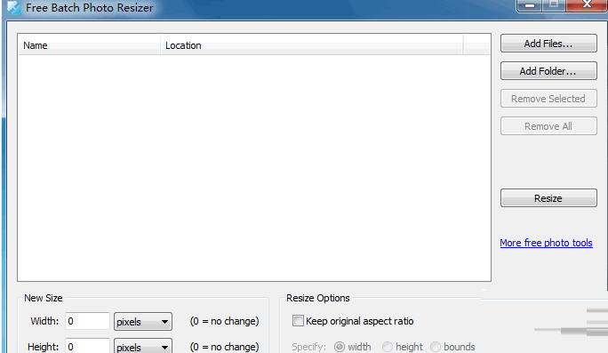Select the height radio button
Screen dimensions: 608x353
point(388,347)
